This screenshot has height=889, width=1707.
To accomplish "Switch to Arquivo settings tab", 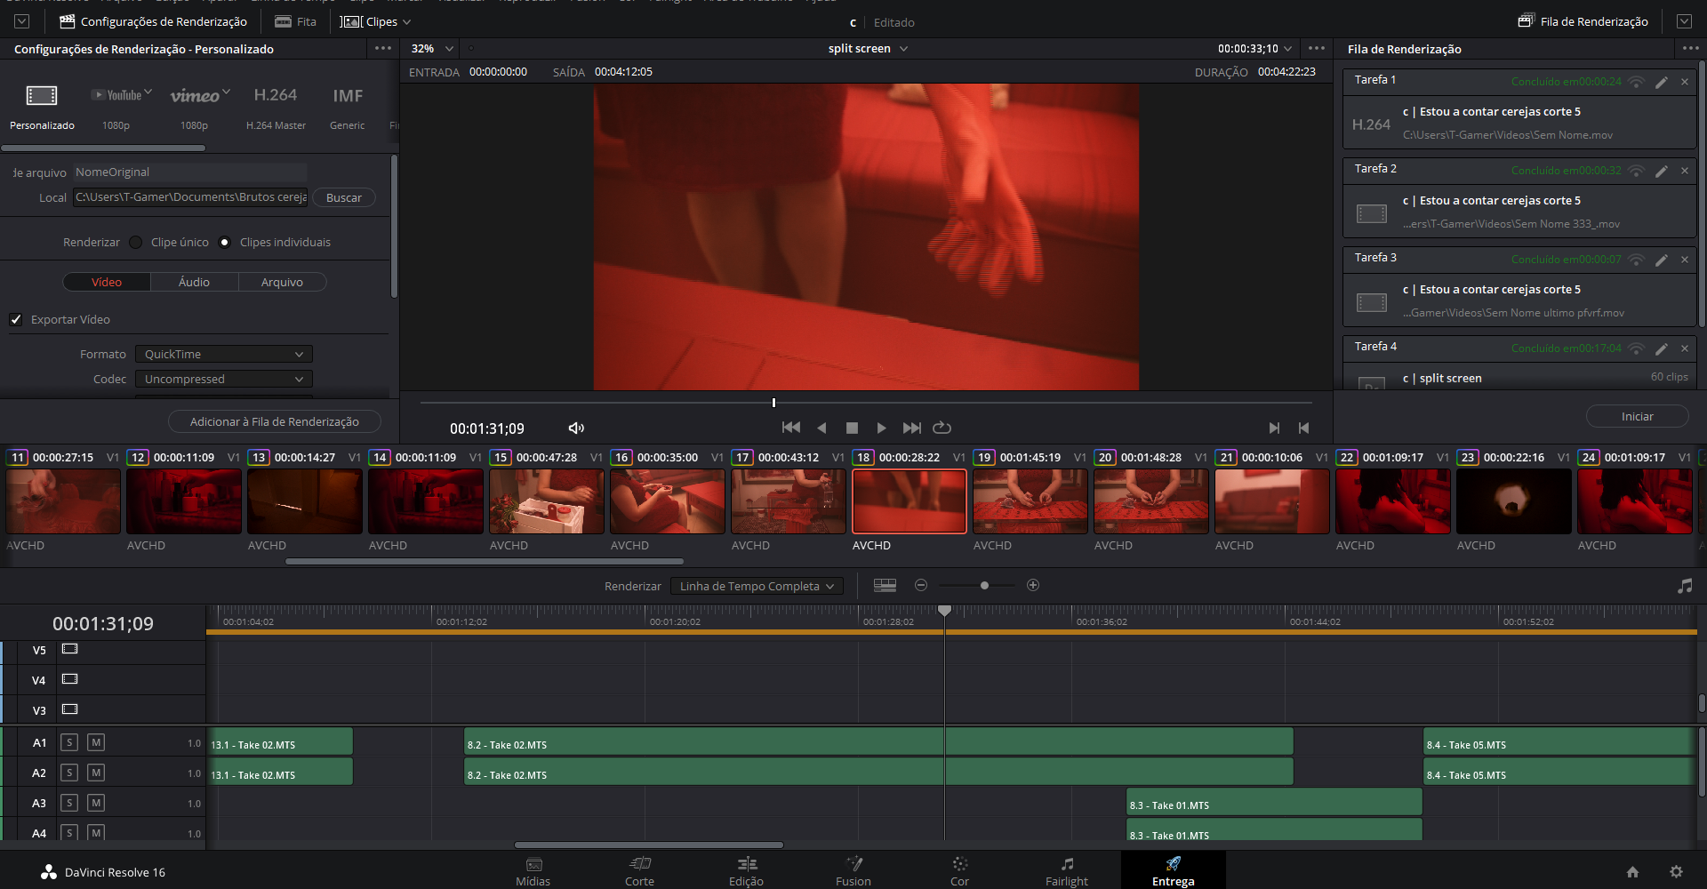I will (x=282, y=282).
